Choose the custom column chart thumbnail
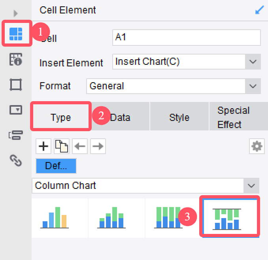 point(230,218)
